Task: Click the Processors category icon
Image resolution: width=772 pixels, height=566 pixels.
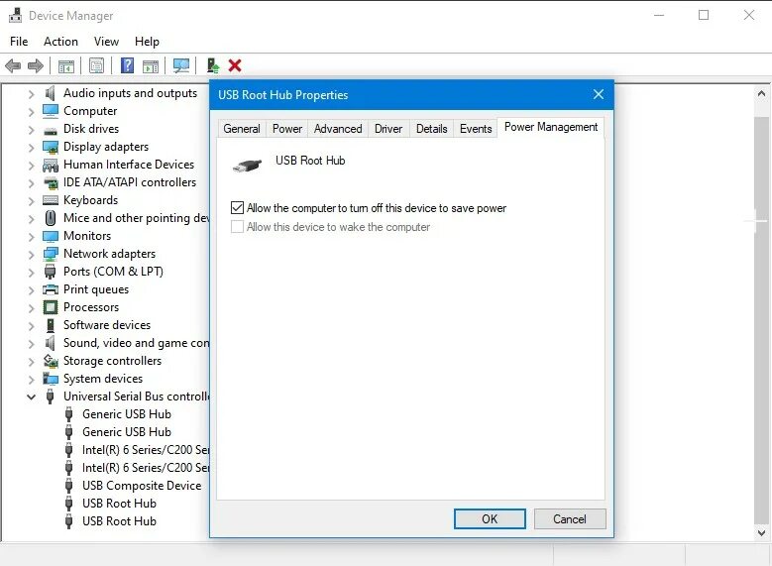Action: pos(51,307)
